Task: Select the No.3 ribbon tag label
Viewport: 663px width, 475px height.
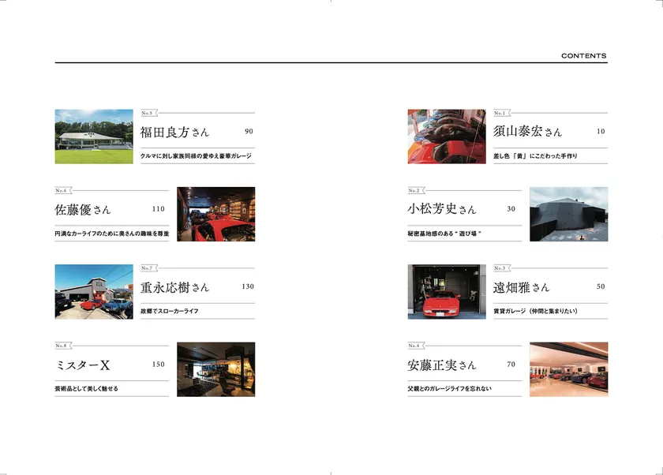Action: tap(502, 268)
